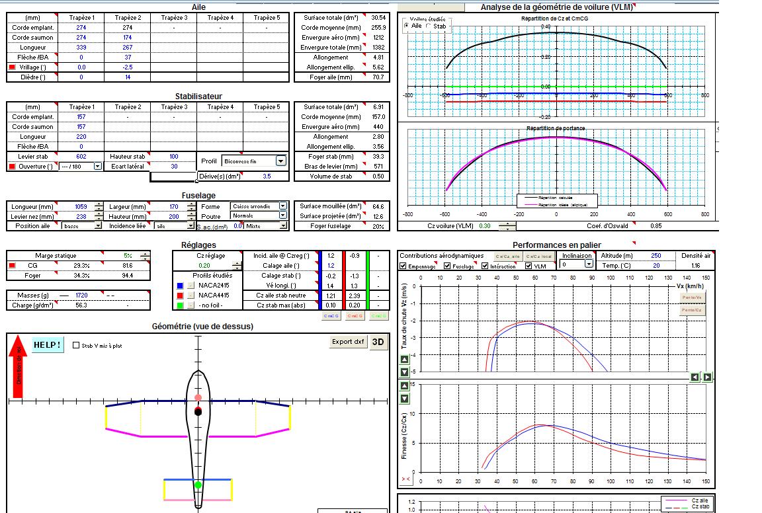Click the small button beside NACA4415
The image size is (762, 513).
[x=190, y=296]
